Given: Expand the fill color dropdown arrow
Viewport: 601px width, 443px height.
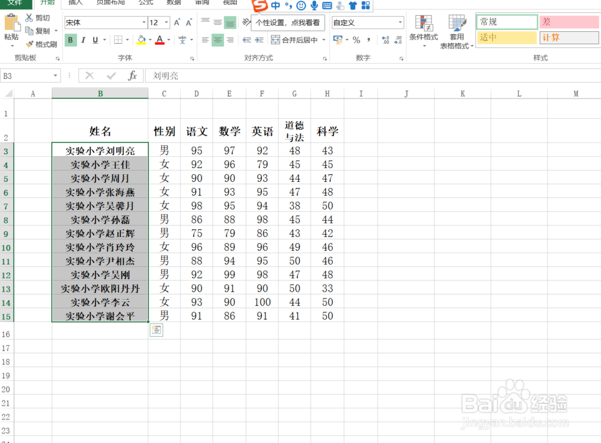Looking at the screenshot, I should [150, 40].
